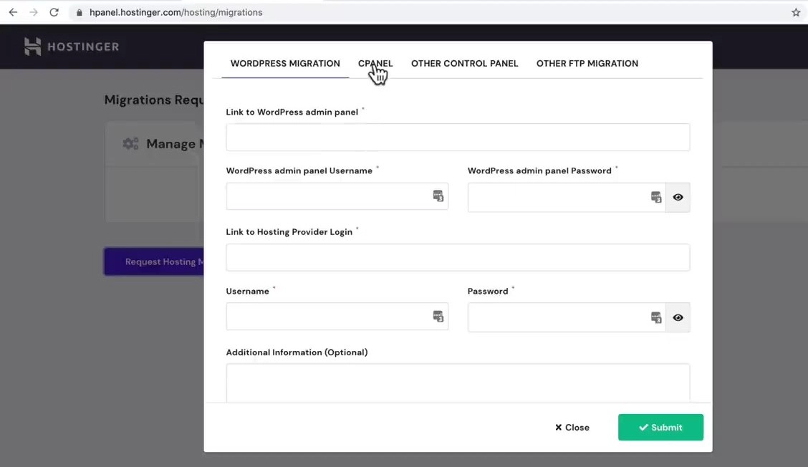Open the OTHER CONTROL PANEL tab
This screenshot has height=467, width=808.
[x=464, y=63]
